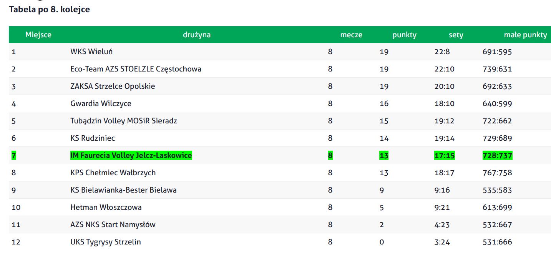The width and height of the screenshot is (551, 261).
Task: Select KS Bielawianka-Bester Bielawa
Action: (x=123, y=190)
